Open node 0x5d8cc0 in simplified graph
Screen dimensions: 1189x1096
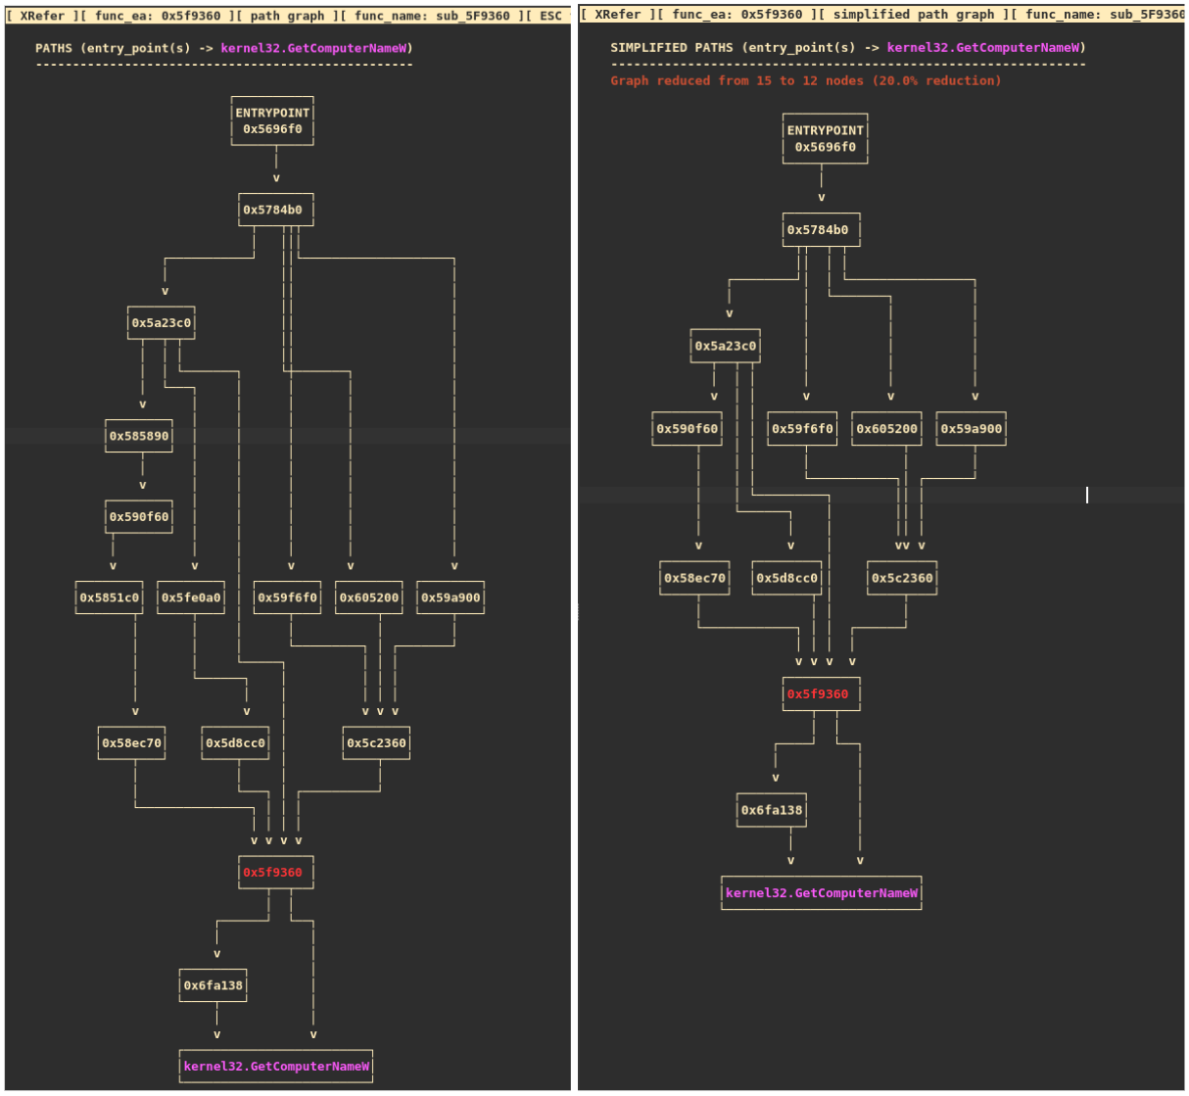787,578
